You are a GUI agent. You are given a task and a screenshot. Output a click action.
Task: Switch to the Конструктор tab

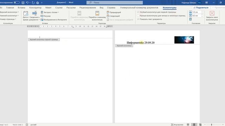pyautogui.click(x=35, y=8)
